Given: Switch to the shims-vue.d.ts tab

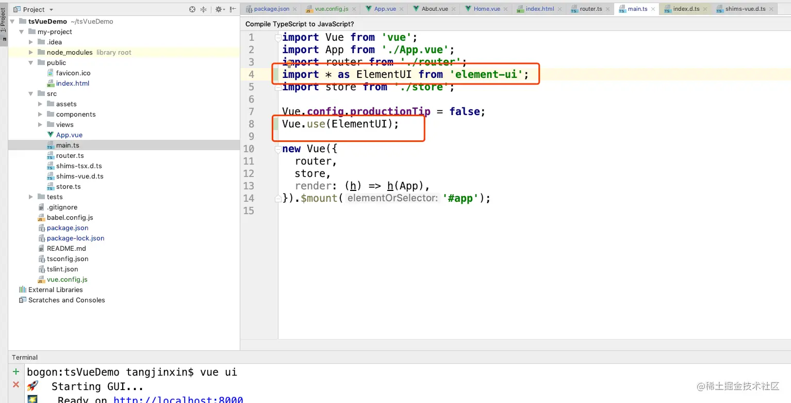Looking at the screenshot, I should click(745, 9).
